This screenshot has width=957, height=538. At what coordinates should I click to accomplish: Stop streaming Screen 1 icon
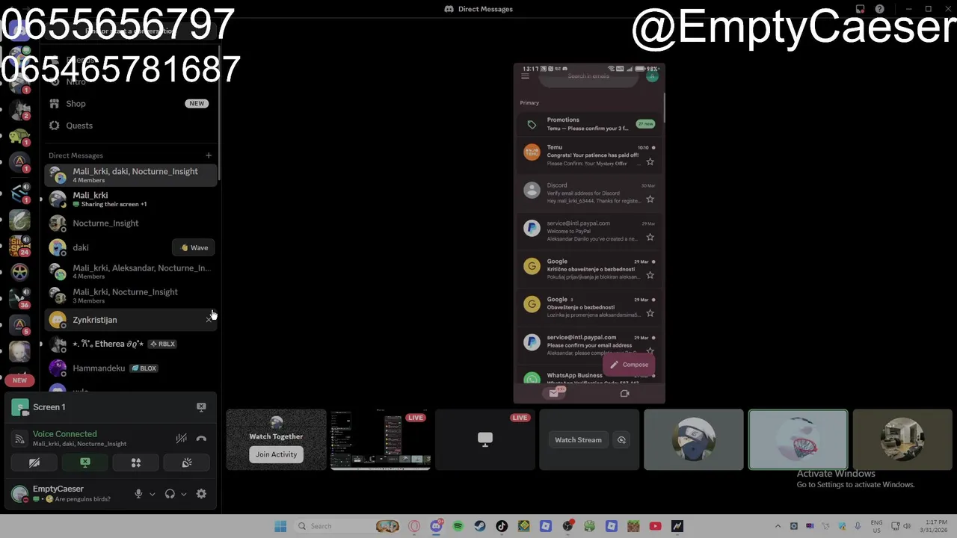point(201,407)
